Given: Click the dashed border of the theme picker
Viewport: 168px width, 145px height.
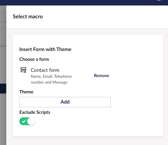Looking at the screenshot, I should (x=65, y=97).
